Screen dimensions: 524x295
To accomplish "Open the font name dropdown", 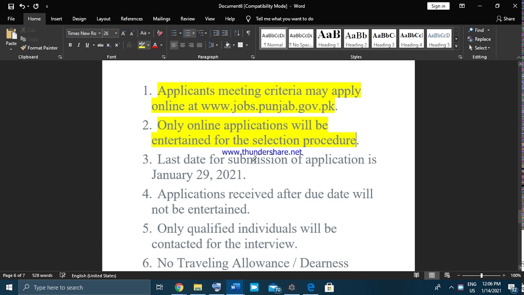I will point(99,33).
